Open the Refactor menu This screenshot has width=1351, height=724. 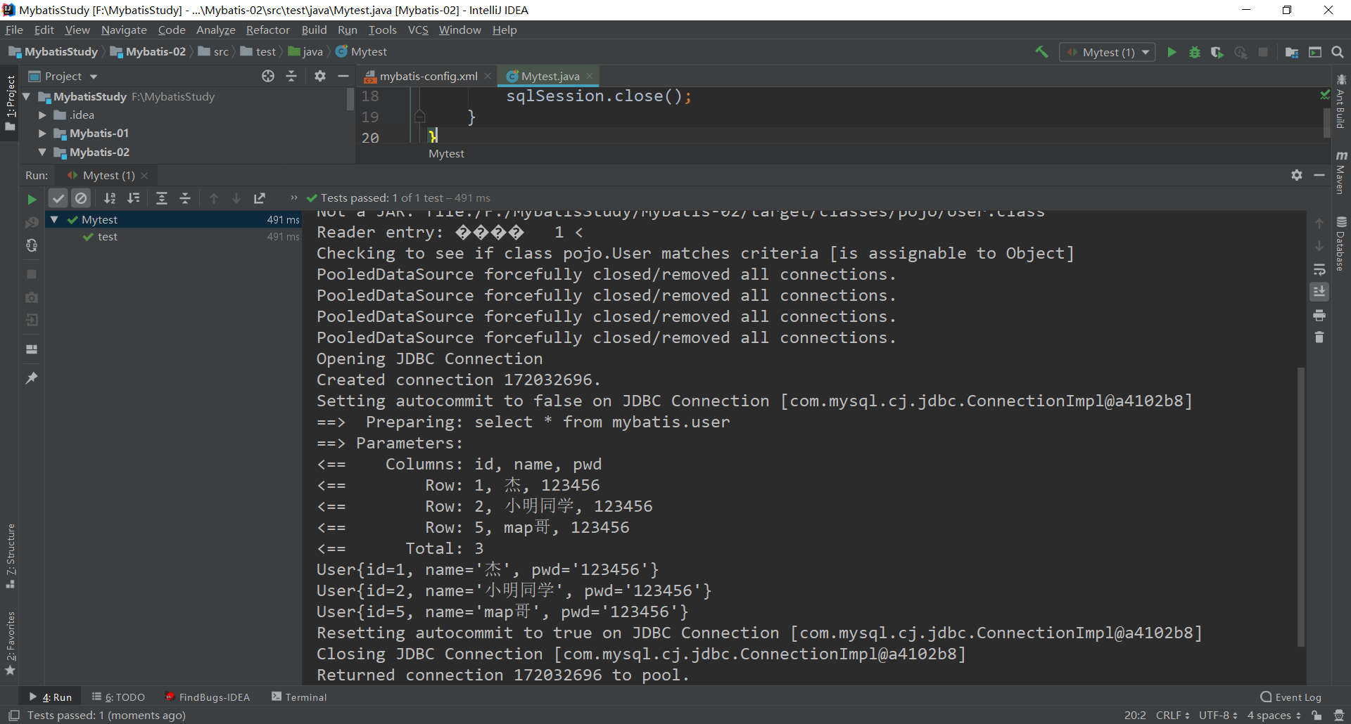click(267, 30)
